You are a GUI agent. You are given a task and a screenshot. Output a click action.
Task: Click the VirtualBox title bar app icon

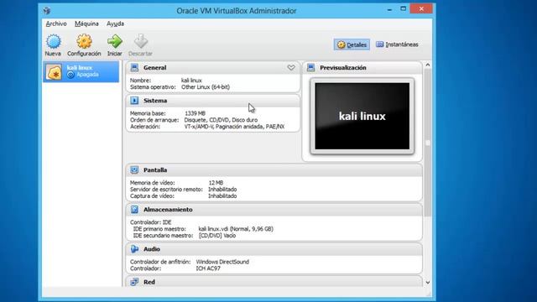(x=47, y=11)
